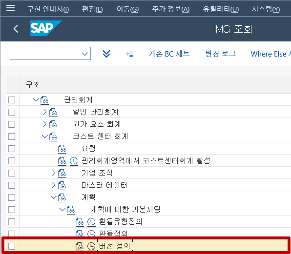Collapse the 관리회계 node

pyautogui.click(x=36, y=100)
